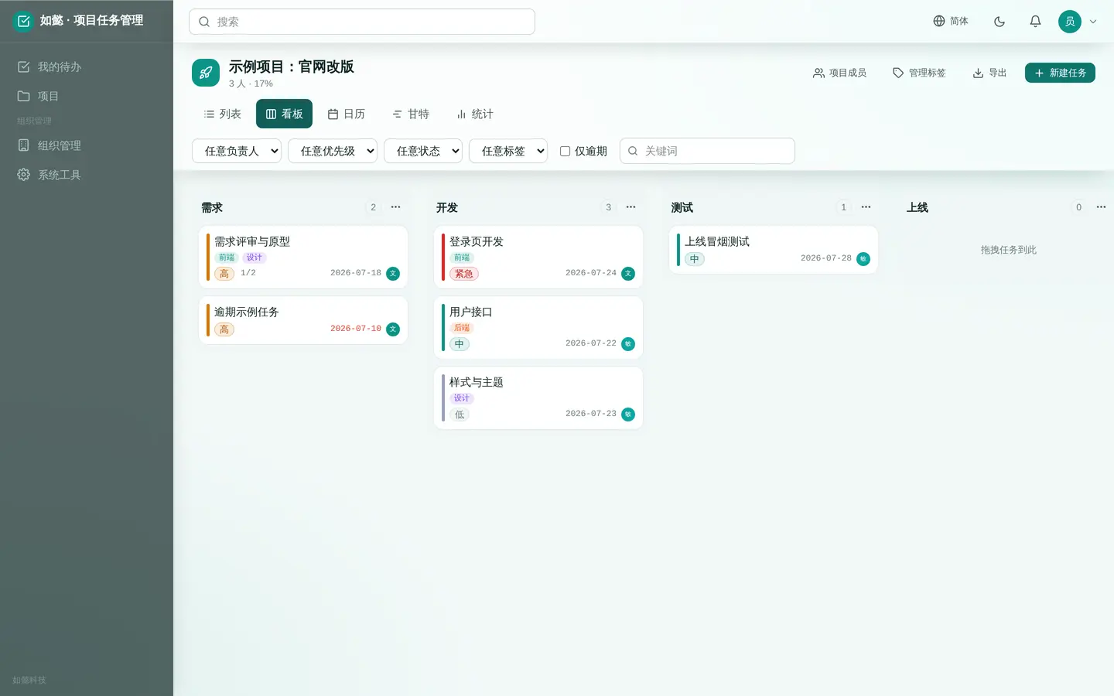Viewport: 1114px width, 696px height.
Task: Open 我的待办 in the sidebar
Action: 87,67
